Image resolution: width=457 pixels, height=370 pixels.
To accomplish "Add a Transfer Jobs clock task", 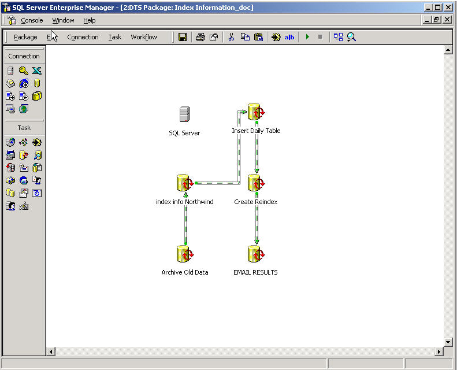I will pyautogui.click(x=37, y=193).
